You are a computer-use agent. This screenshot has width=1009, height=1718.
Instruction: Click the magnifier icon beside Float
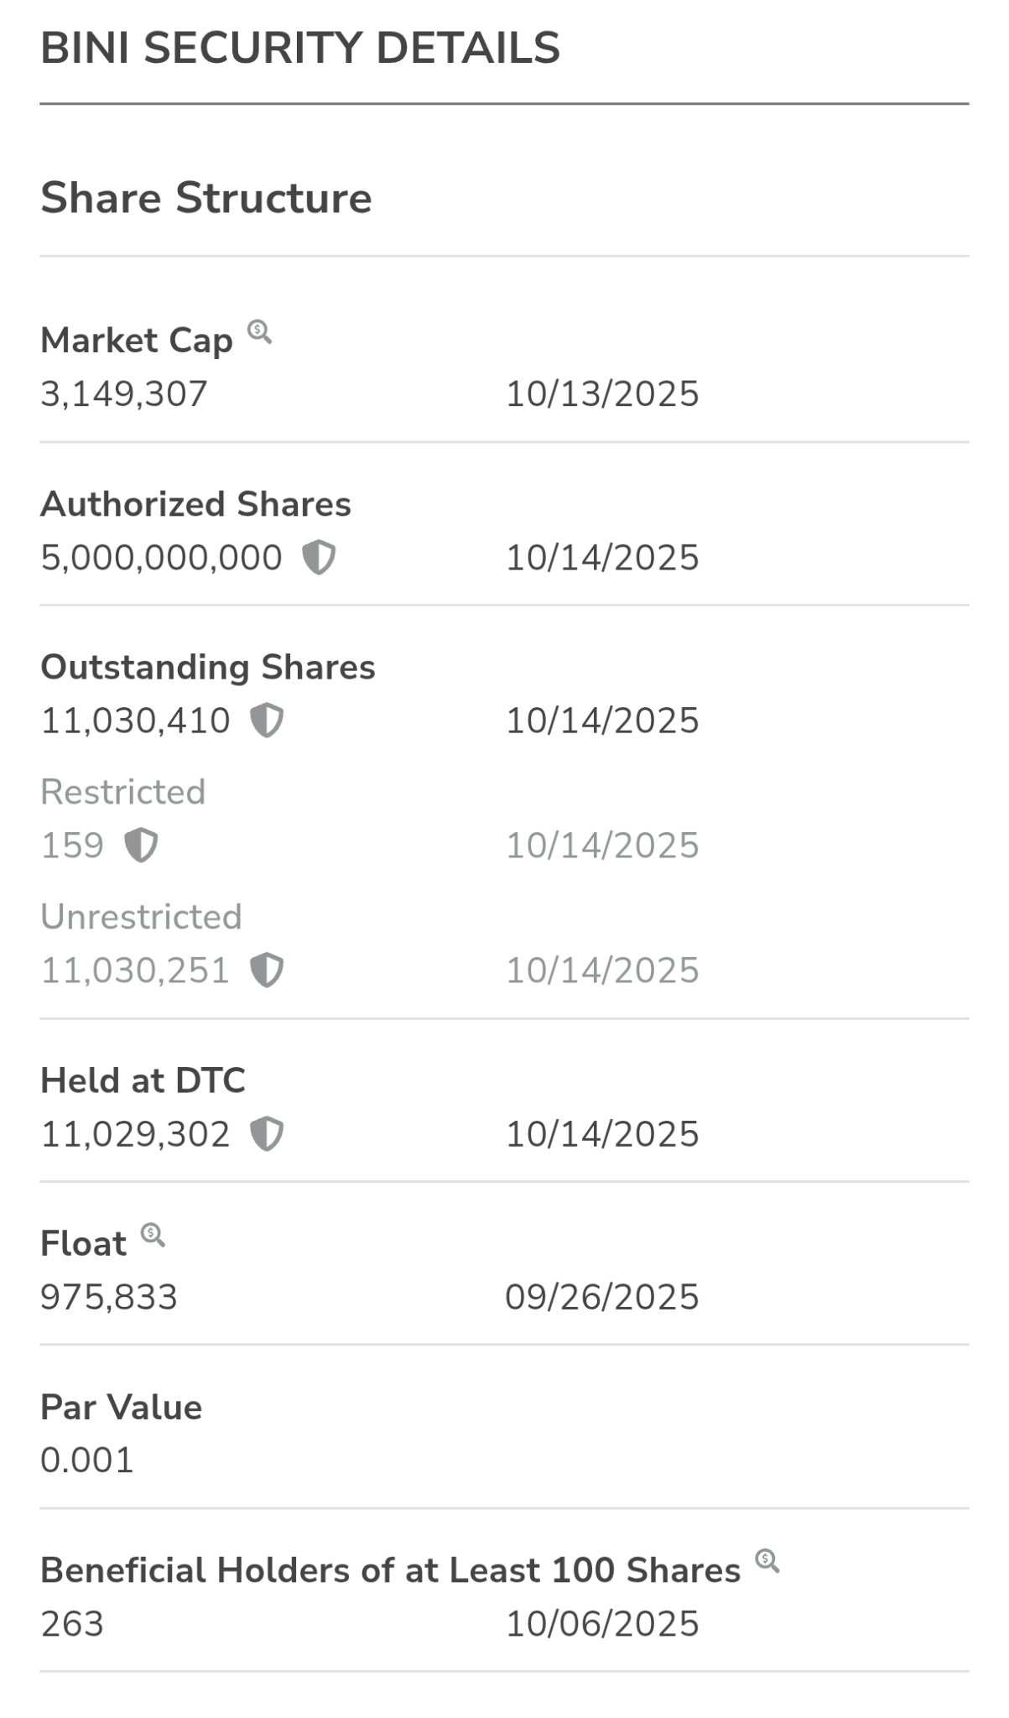[153, 1235]
